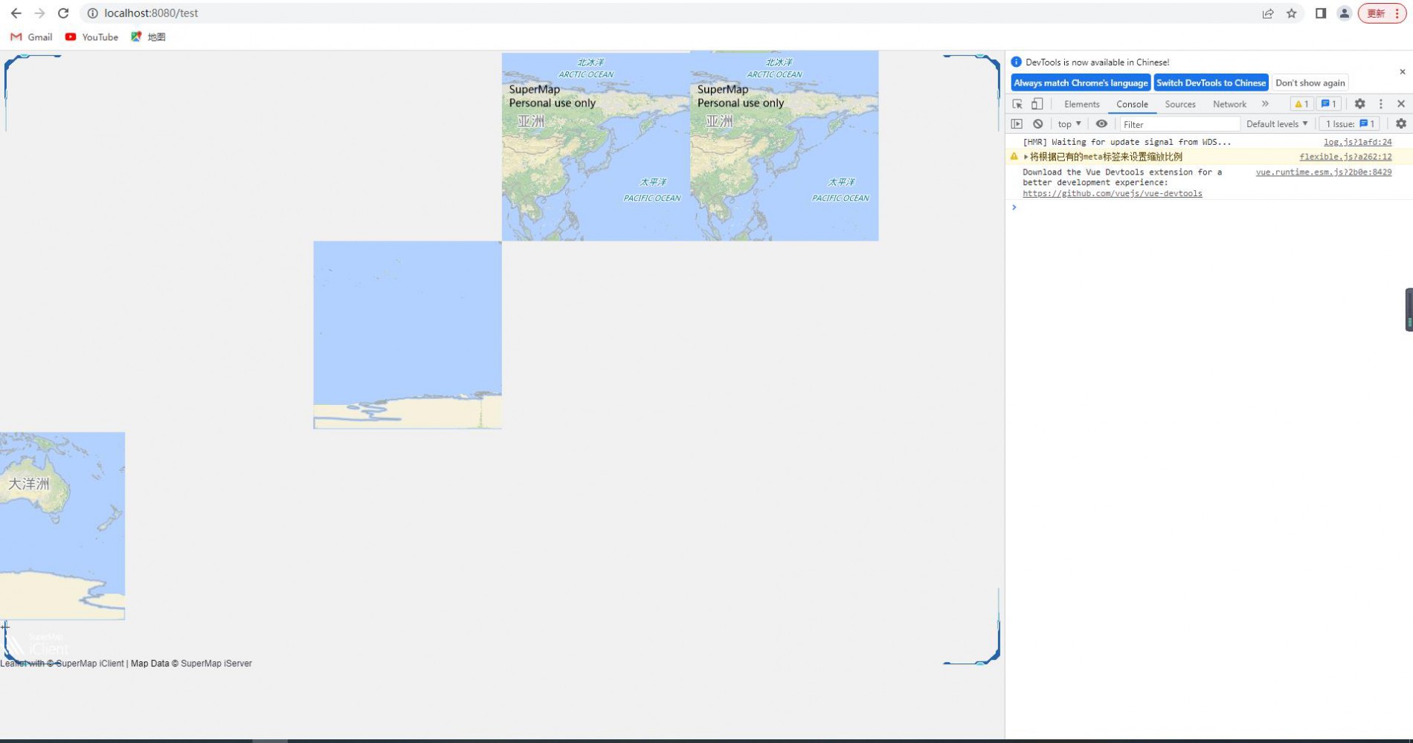Open the 地图 maps bookmark
This screenshot has height=743, width=1413.
[148, 37]
